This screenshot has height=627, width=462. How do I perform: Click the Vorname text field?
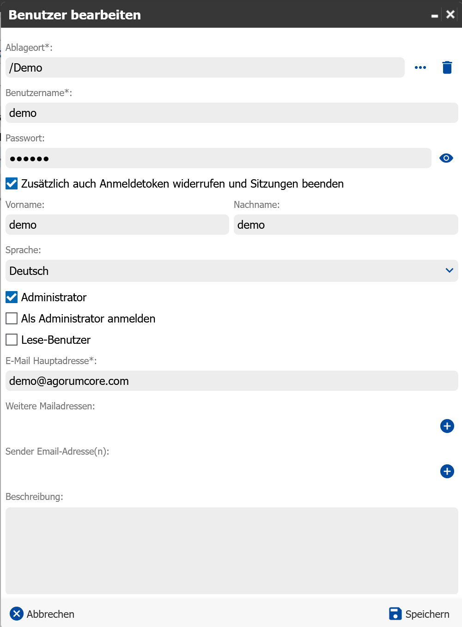pos(117,225)
